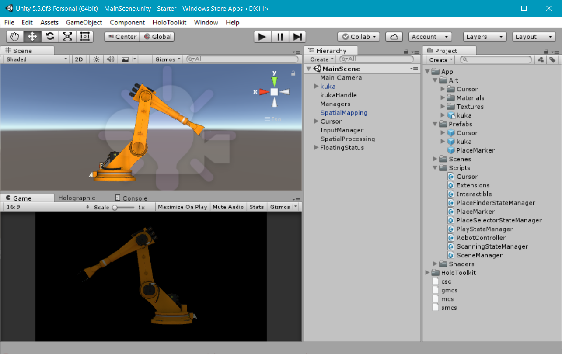
Task: Click the Pause button
Action: tap(280, 37)
